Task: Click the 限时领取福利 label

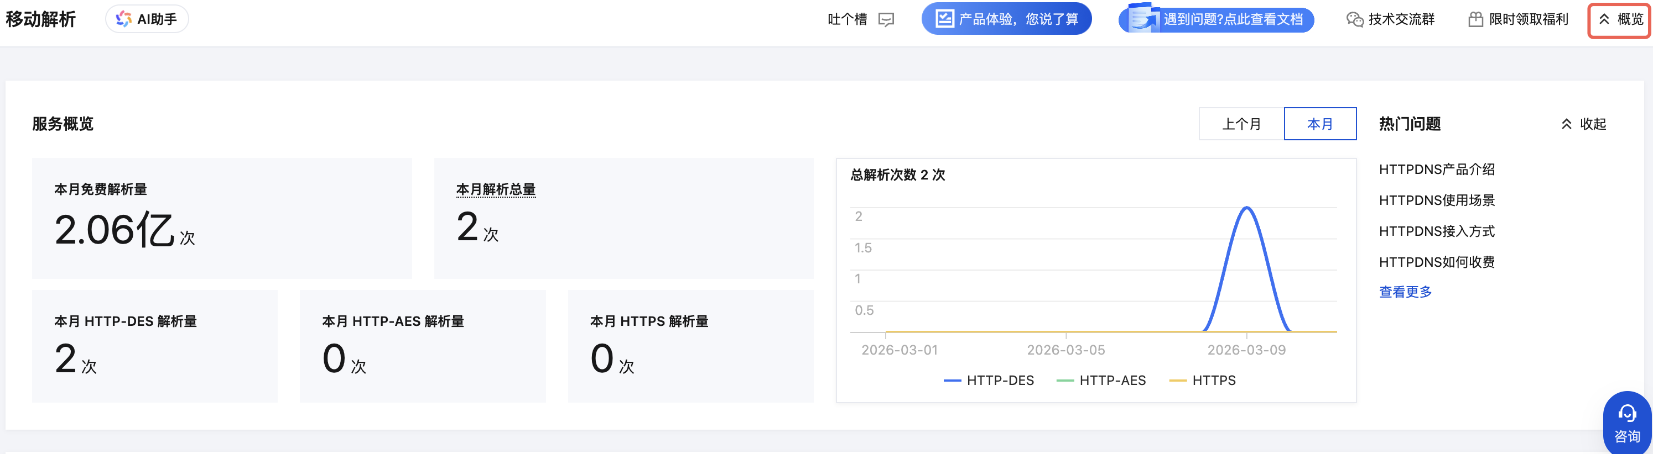Action: (1529, 20)
